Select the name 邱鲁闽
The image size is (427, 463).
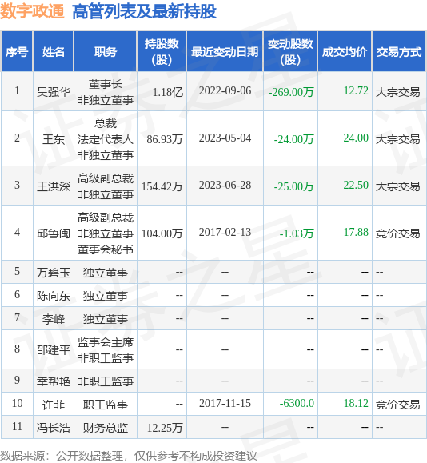(54, 233)
